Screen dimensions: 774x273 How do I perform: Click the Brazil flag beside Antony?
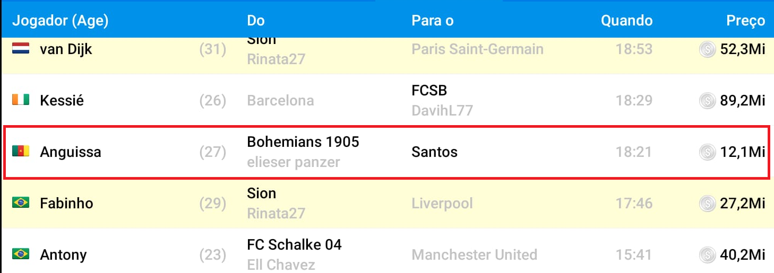click(x=21, y=254)
